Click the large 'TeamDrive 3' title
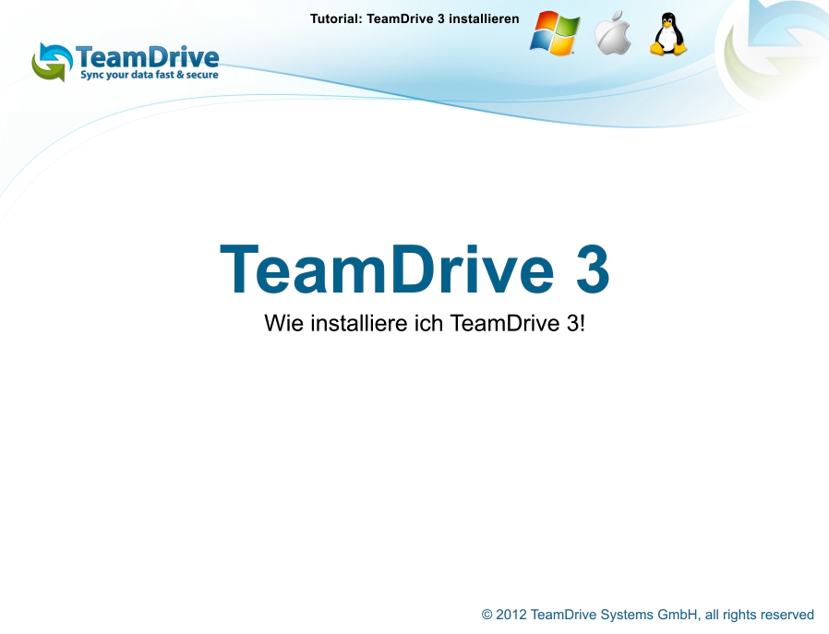 click(414, 269)
